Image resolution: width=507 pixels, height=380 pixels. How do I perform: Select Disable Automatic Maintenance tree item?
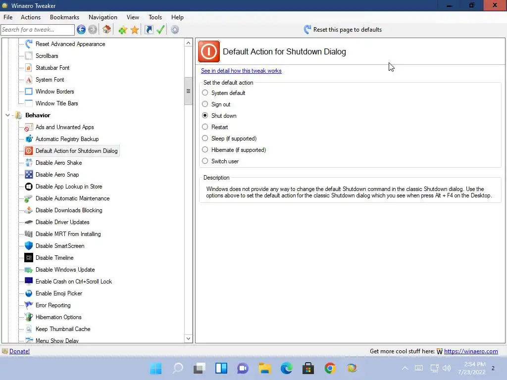point(72,198)
